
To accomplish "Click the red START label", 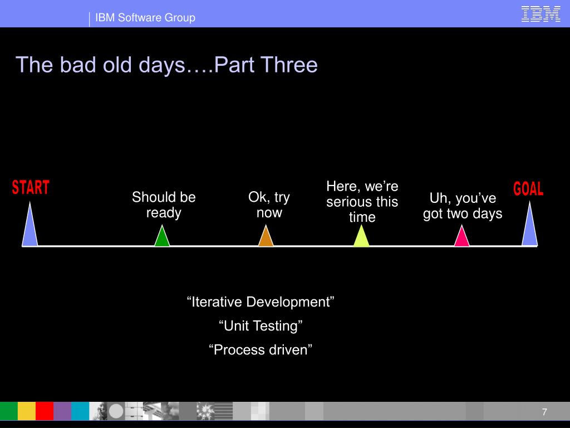I will coord(31,187).
